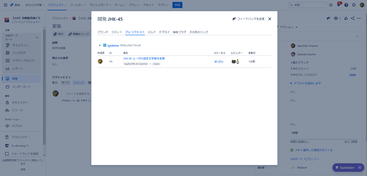Click the 作成 create button
Viewport: 367px width, 176px height.
coord(177,5)
